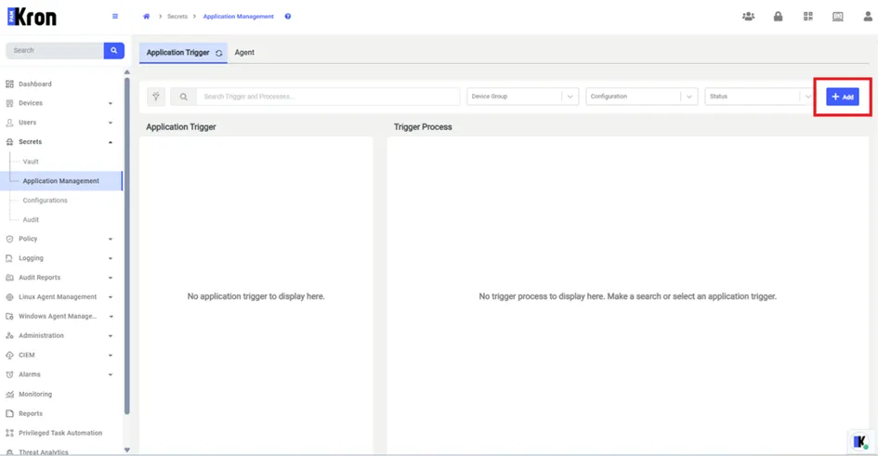Click the magnifier icon in trigger search

tap(183, 97)
